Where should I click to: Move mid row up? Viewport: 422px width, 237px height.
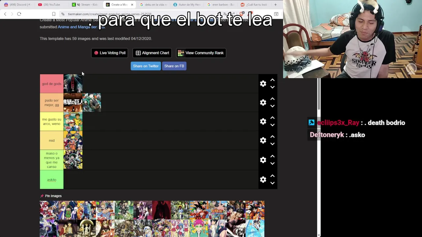pos(272,137)
